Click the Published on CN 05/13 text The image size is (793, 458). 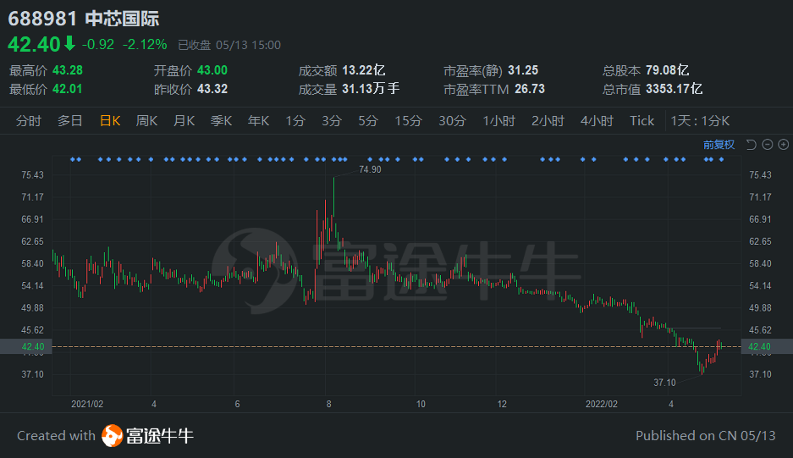[x=706, y=436]
